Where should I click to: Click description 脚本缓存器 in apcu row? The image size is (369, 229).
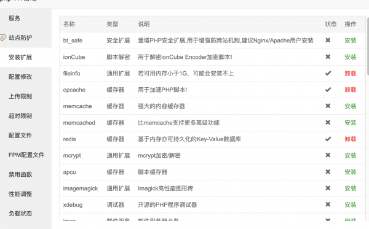pyautogui.click(x=153, y=172)
